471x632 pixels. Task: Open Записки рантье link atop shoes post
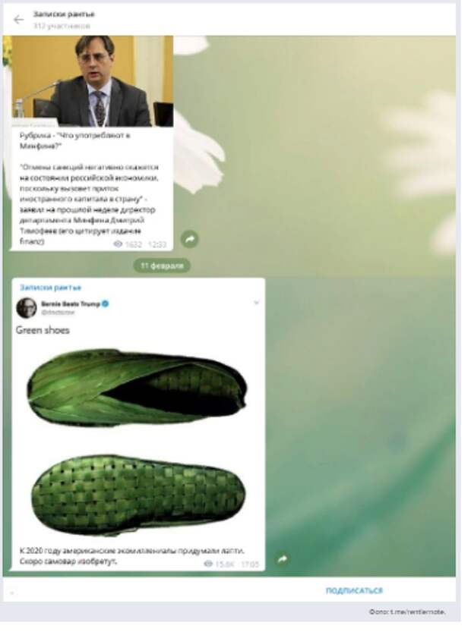(x=50, y=288)
